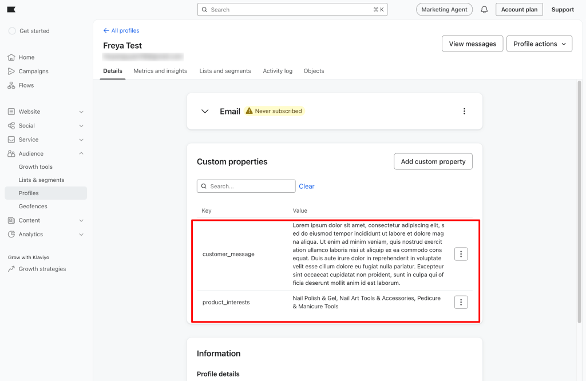Click the Clear link
586x381 pixels.
pos(307,186)
